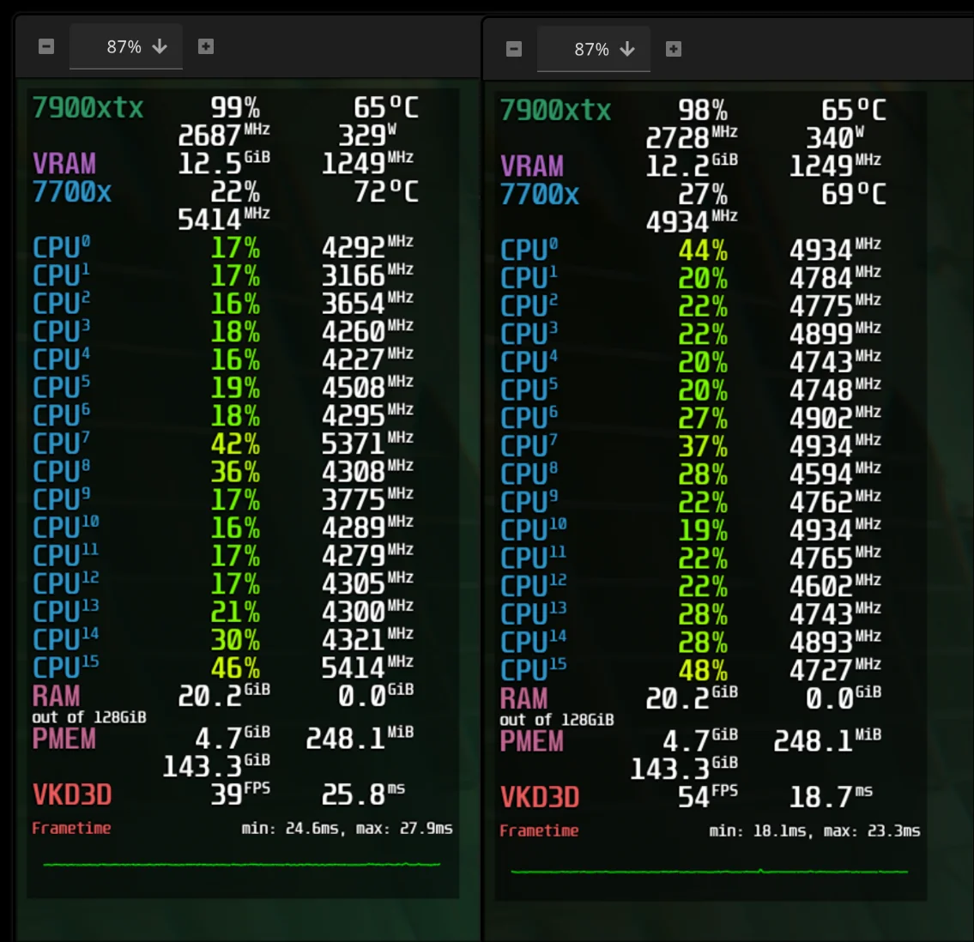Click the 329 W power reading
Image resolution: width=974 pixels, height=942 pixels.
367,135
